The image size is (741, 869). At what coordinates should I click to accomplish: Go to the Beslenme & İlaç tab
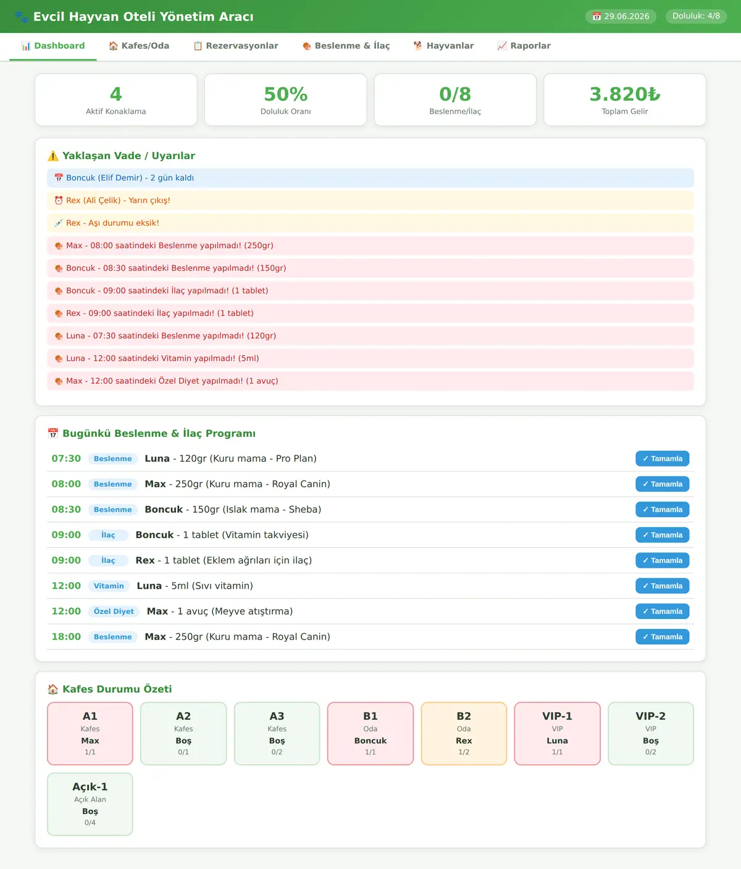(346, 46)
